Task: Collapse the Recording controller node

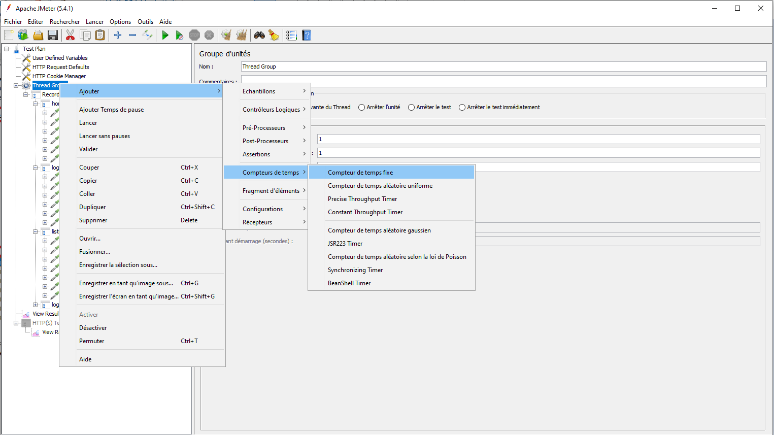Action: (x=26, y=95)
